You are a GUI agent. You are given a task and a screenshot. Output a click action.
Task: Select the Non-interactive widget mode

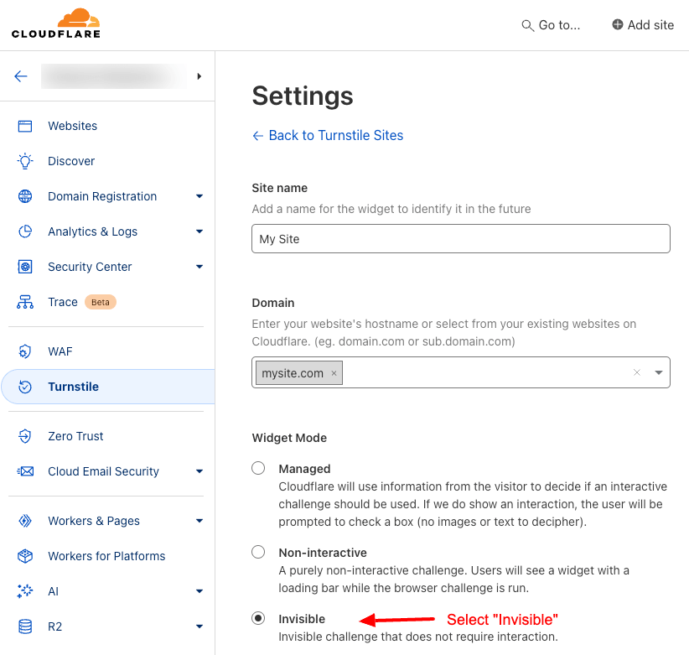pyautogui.click(x=258, y=552)
